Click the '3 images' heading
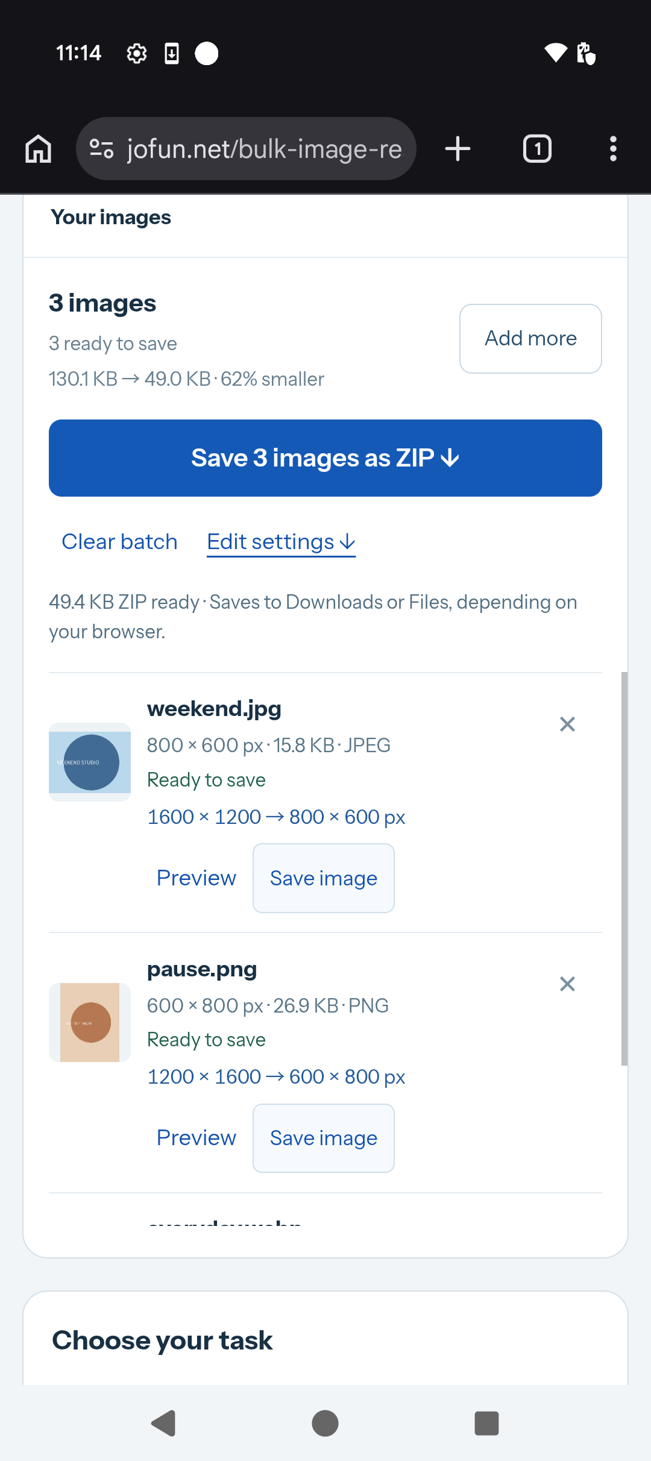The height and width of the screenshot is (1461, 651). tap(102, 303)
